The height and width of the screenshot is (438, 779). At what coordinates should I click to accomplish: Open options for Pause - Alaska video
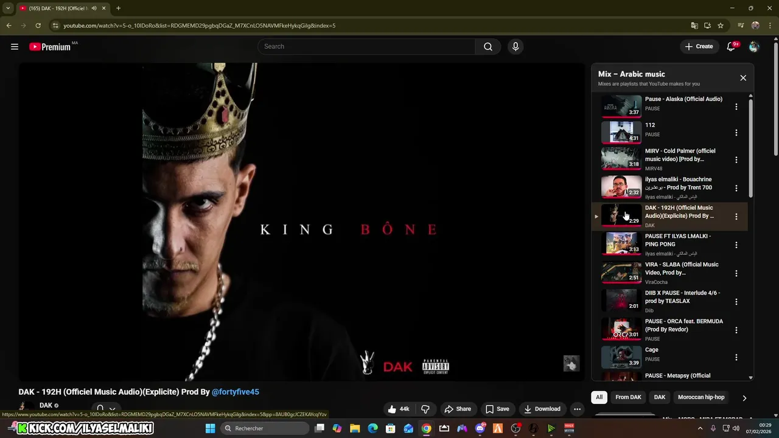(x=736, y=106)
